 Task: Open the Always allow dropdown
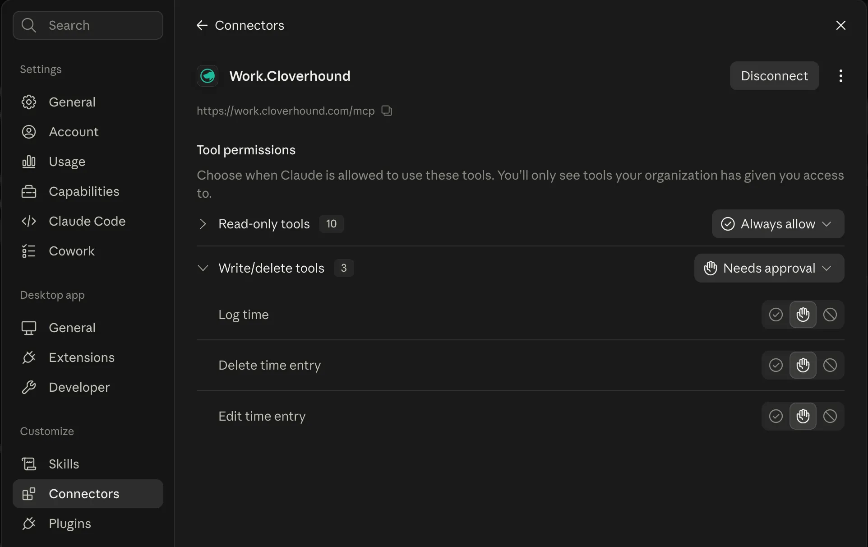(x=778, y=224)
